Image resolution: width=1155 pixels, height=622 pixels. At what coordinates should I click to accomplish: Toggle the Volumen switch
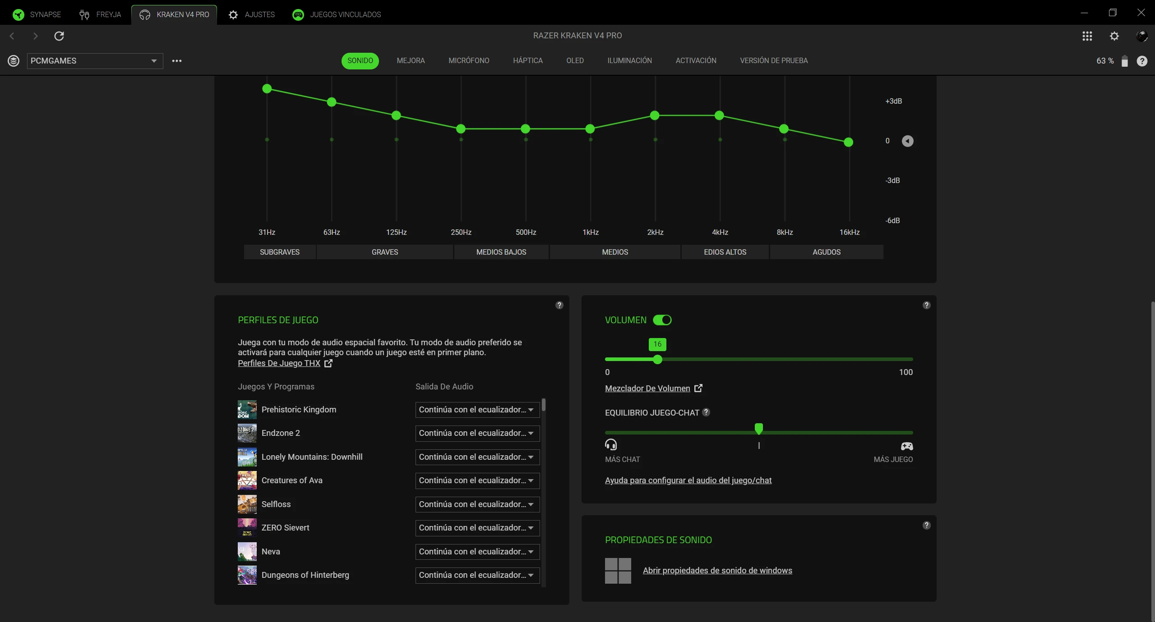point(662,320)
